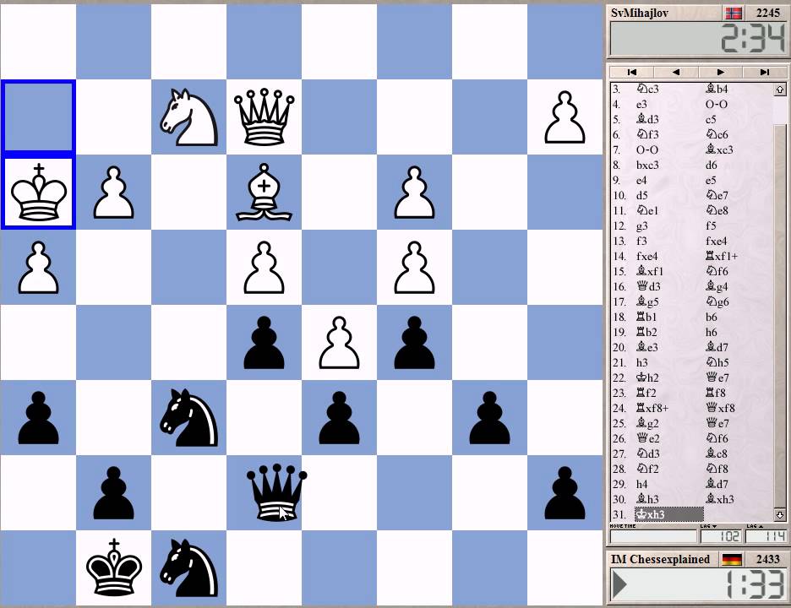Select black's move 21... Nh5

tap(717, 362)
